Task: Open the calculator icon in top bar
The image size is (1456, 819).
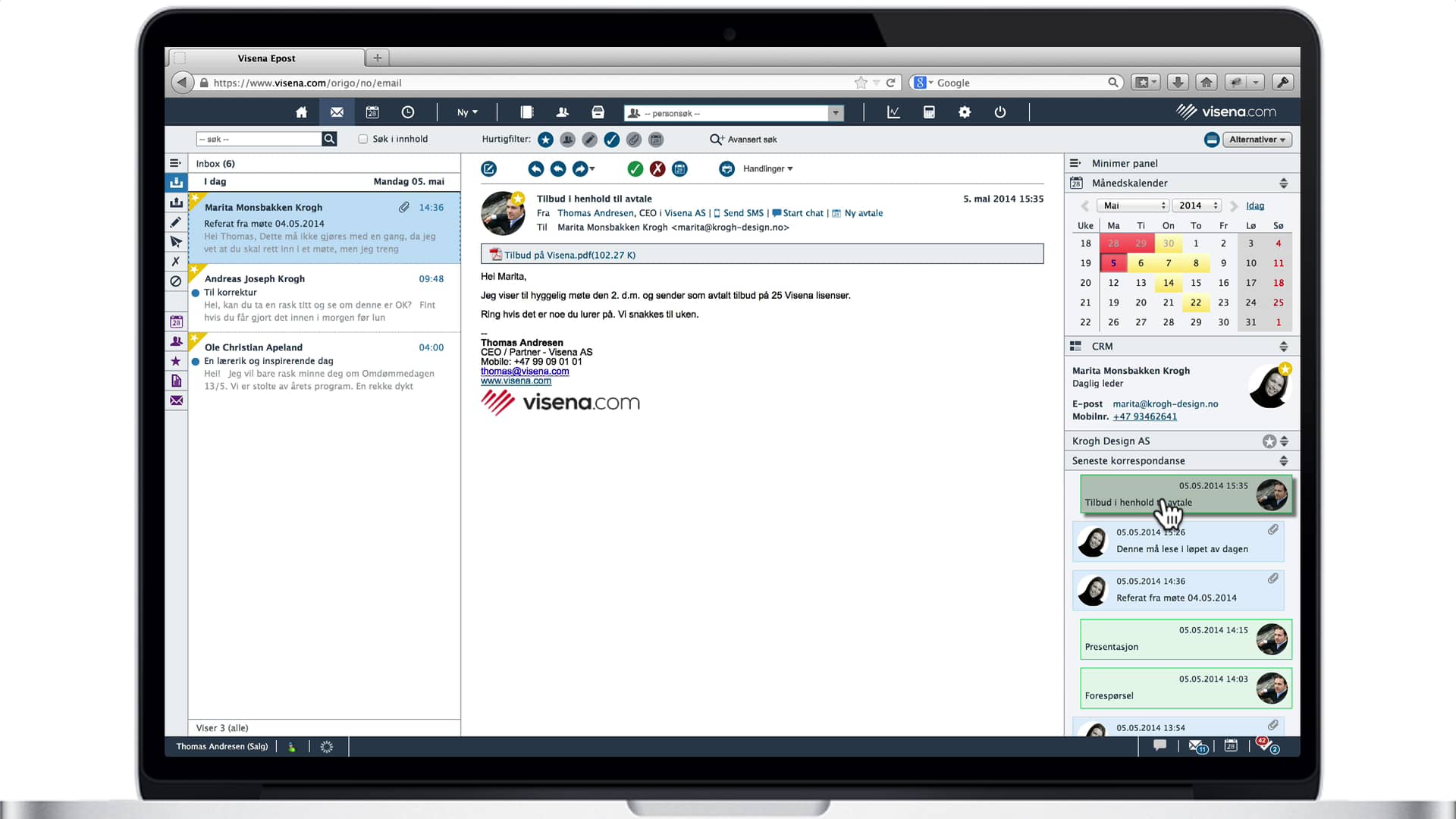Action: (929, 112)
